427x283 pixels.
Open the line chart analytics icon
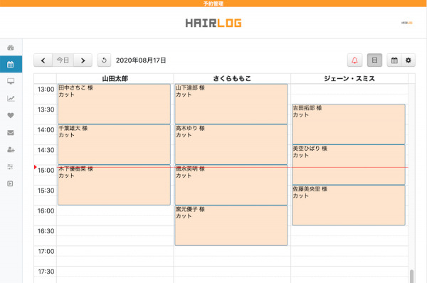[11, 99]
